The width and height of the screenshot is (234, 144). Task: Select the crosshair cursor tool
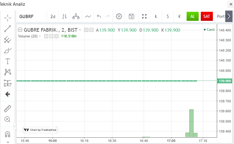pos(8,18)
